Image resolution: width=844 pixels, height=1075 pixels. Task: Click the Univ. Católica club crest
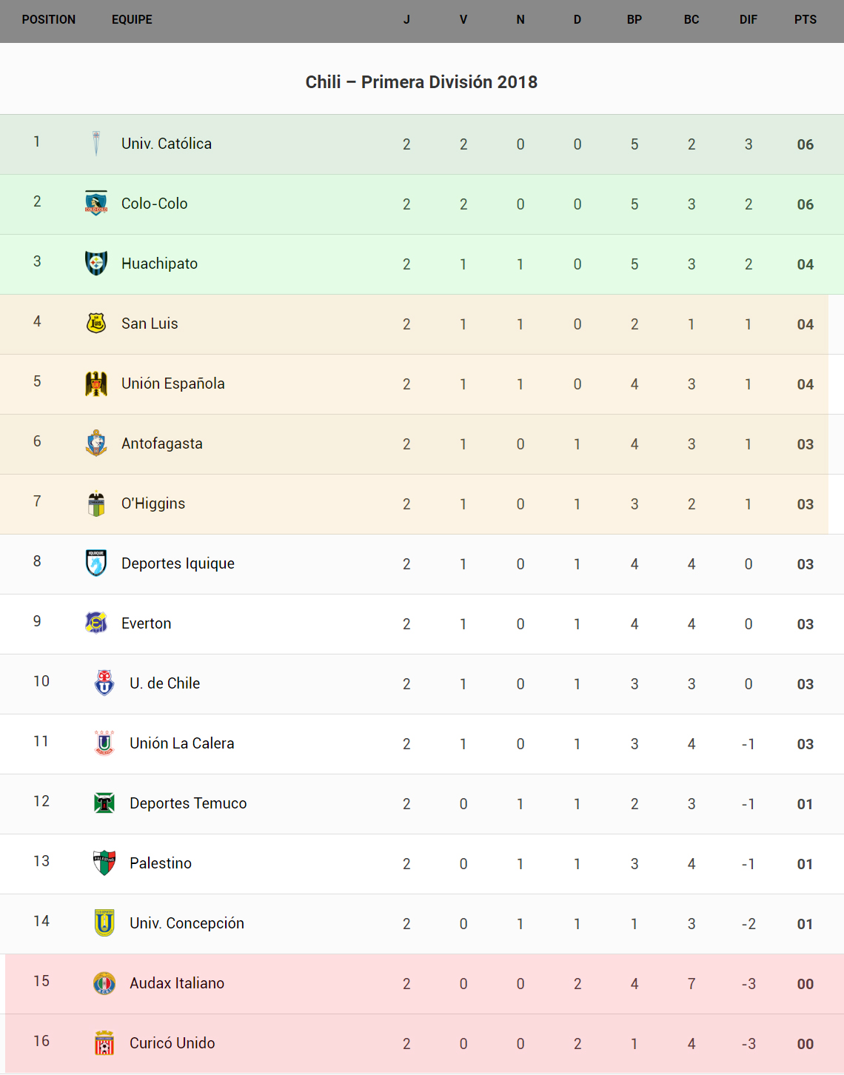click(96, 144)
